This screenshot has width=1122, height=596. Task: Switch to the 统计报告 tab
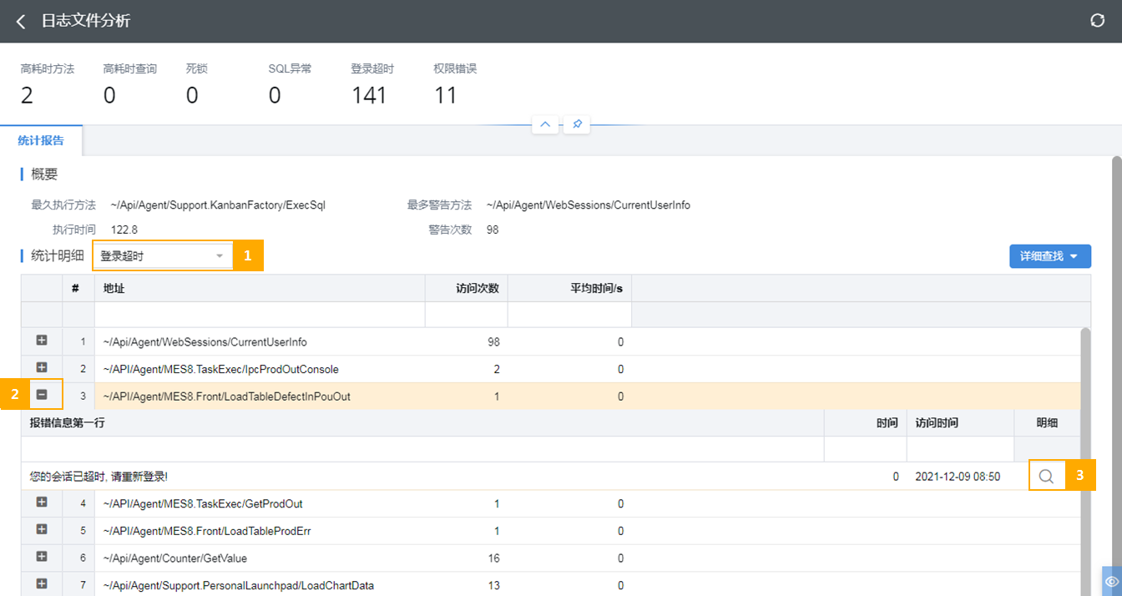(41, 140)
